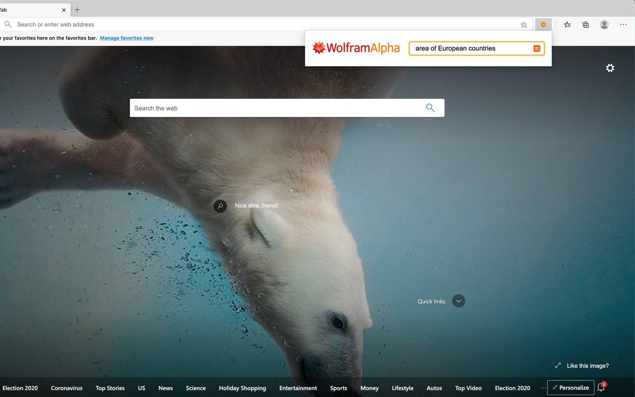The height and width of the screenshot is (397, 635).
Task: Click the address bar search icon
Action: pyautogui.click(x=8, y=24)
